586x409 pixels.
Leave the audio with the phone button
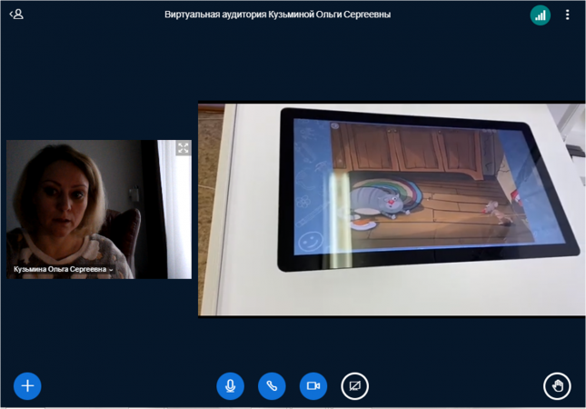(x=272, y=385)
